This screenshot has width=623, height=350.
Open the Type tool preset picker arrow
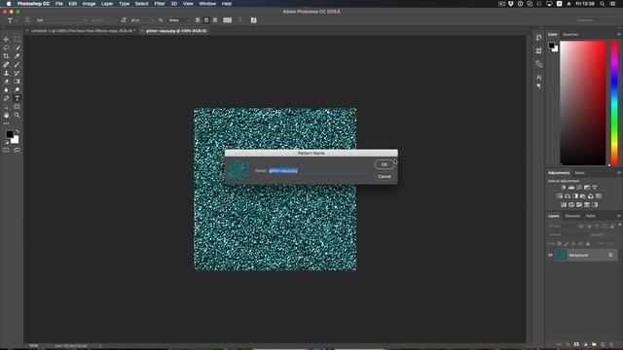pos(17,20)
